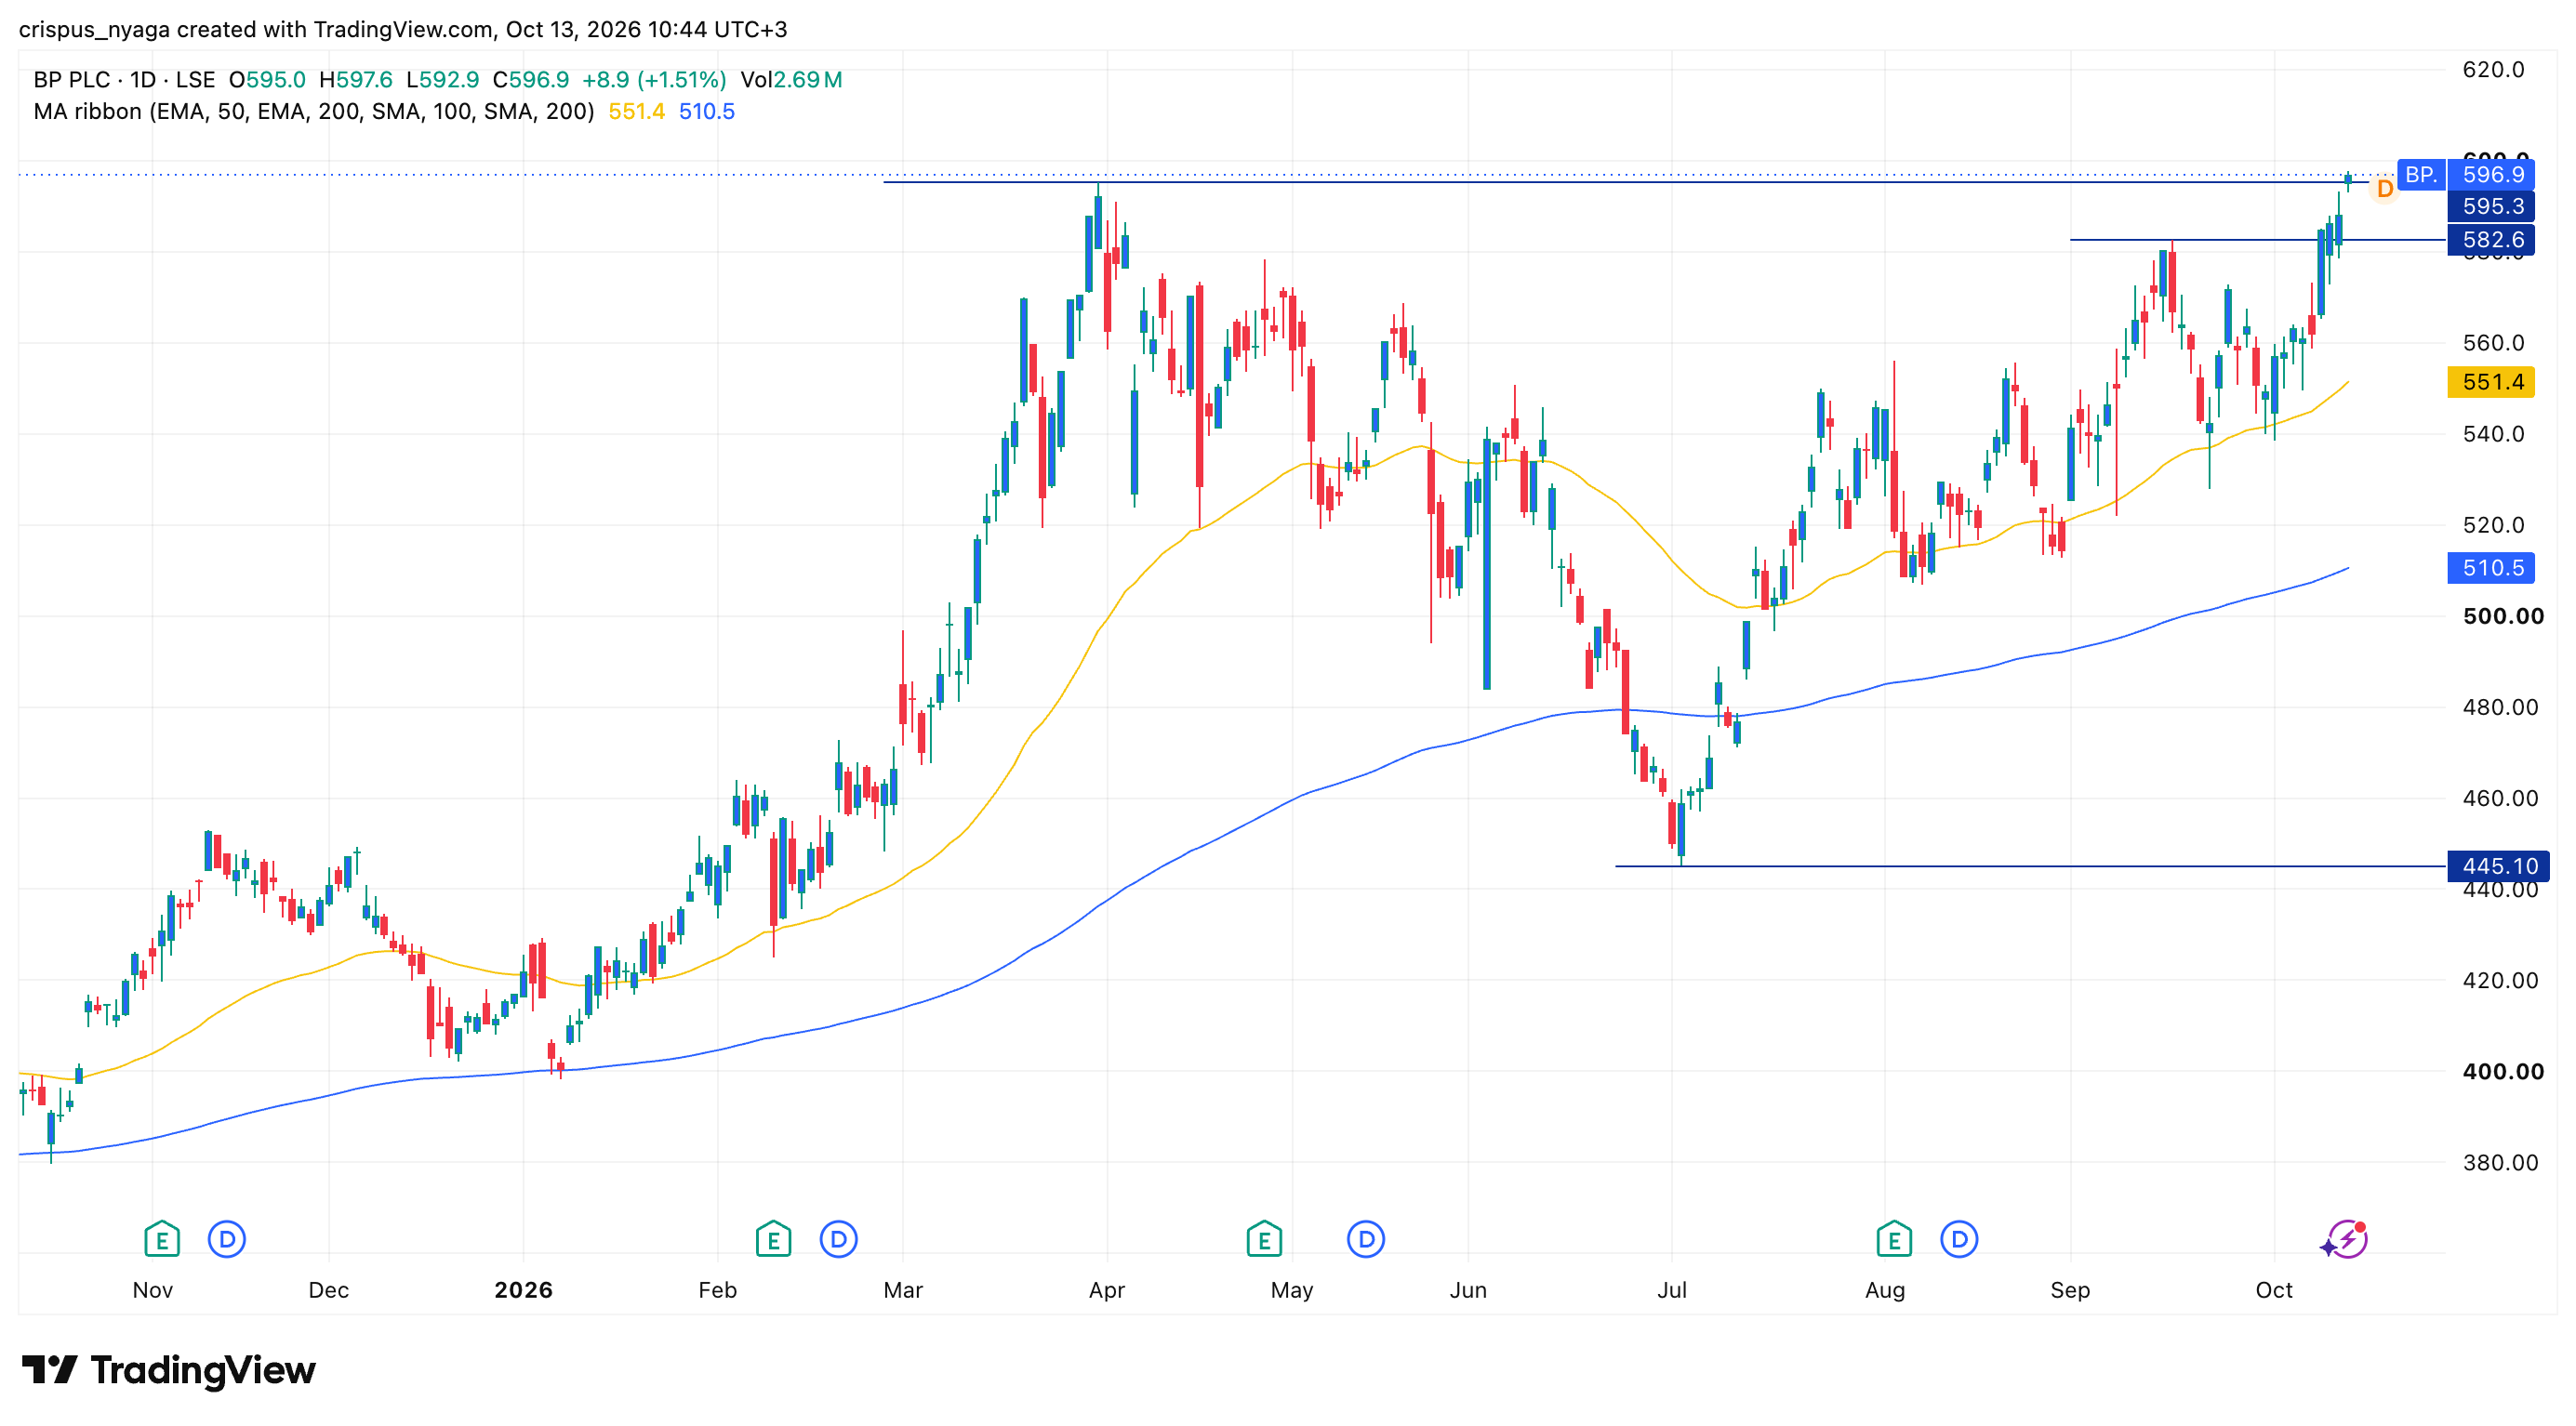Click the +8.9 (+1.51%) change value

(x=654, y=80)
